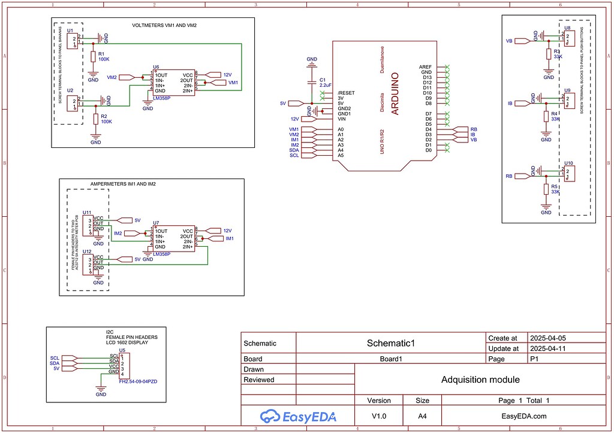Click the U10 push button connector
This screenshot has width=614, height=433.
coord(570,174)
